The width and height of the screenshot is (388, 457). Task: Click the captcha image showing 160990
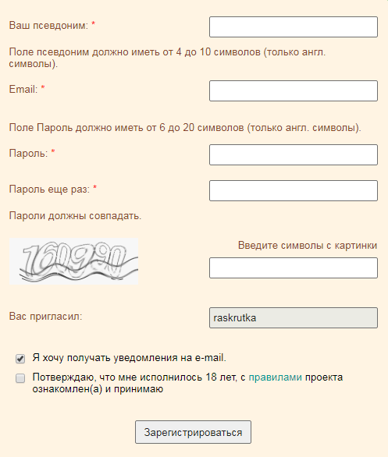coord(74,261)
